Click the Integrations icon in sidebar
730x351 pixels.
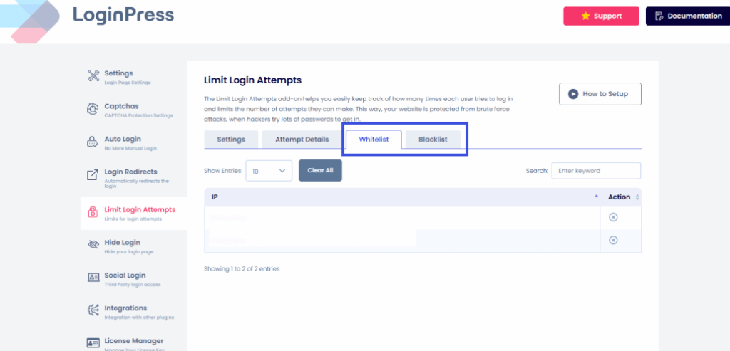pyautogui.click(x=93, y=310)
